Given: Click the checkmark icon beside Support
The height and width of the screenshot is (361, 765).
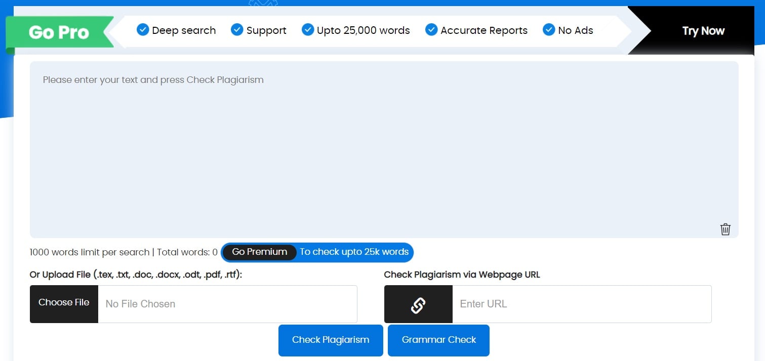Looking at the screenshot, I should (x=237, y=30).
